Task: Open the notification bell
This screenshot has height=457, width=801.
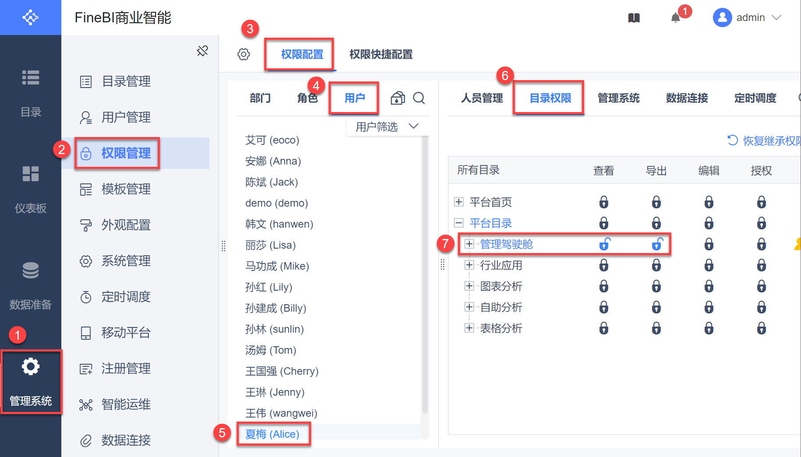Action: pyautogui.click(x=676, y=18)
